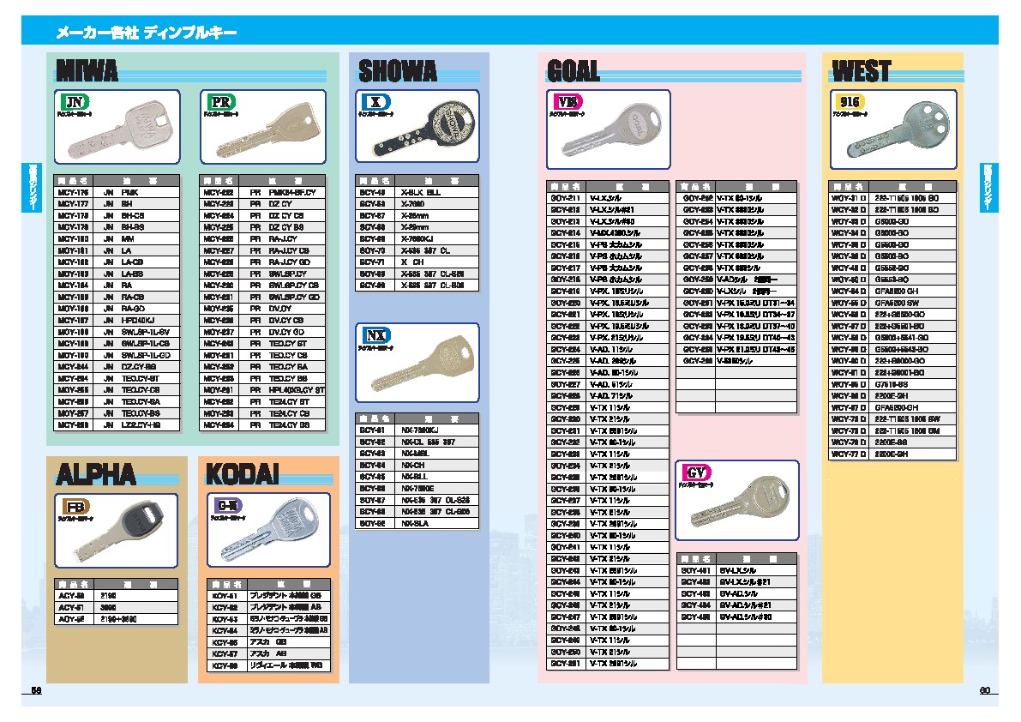The width and height of the screenshot is (1021, 722).
Task: Click the page title メーカー各社 ディンプルキー
Action: point(146,32)
